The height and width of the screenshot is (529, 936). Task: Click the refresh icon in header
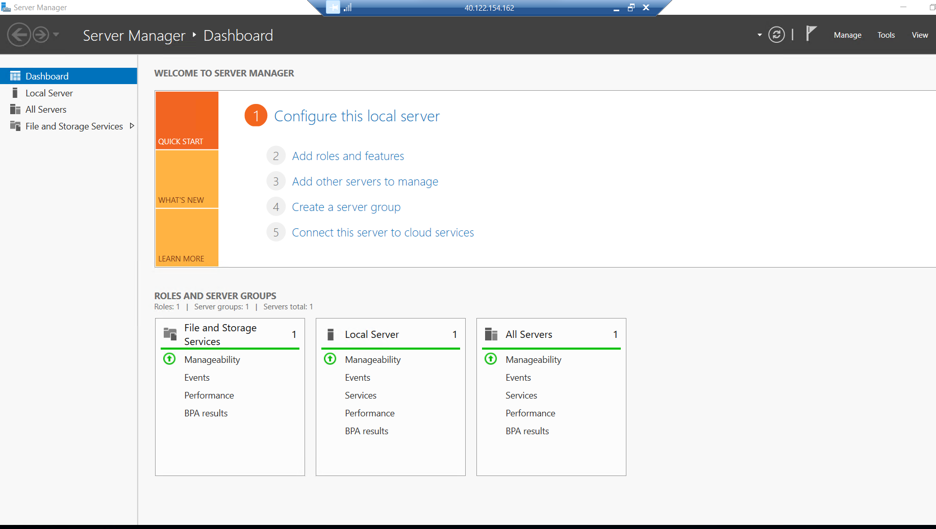pos(776,35)
